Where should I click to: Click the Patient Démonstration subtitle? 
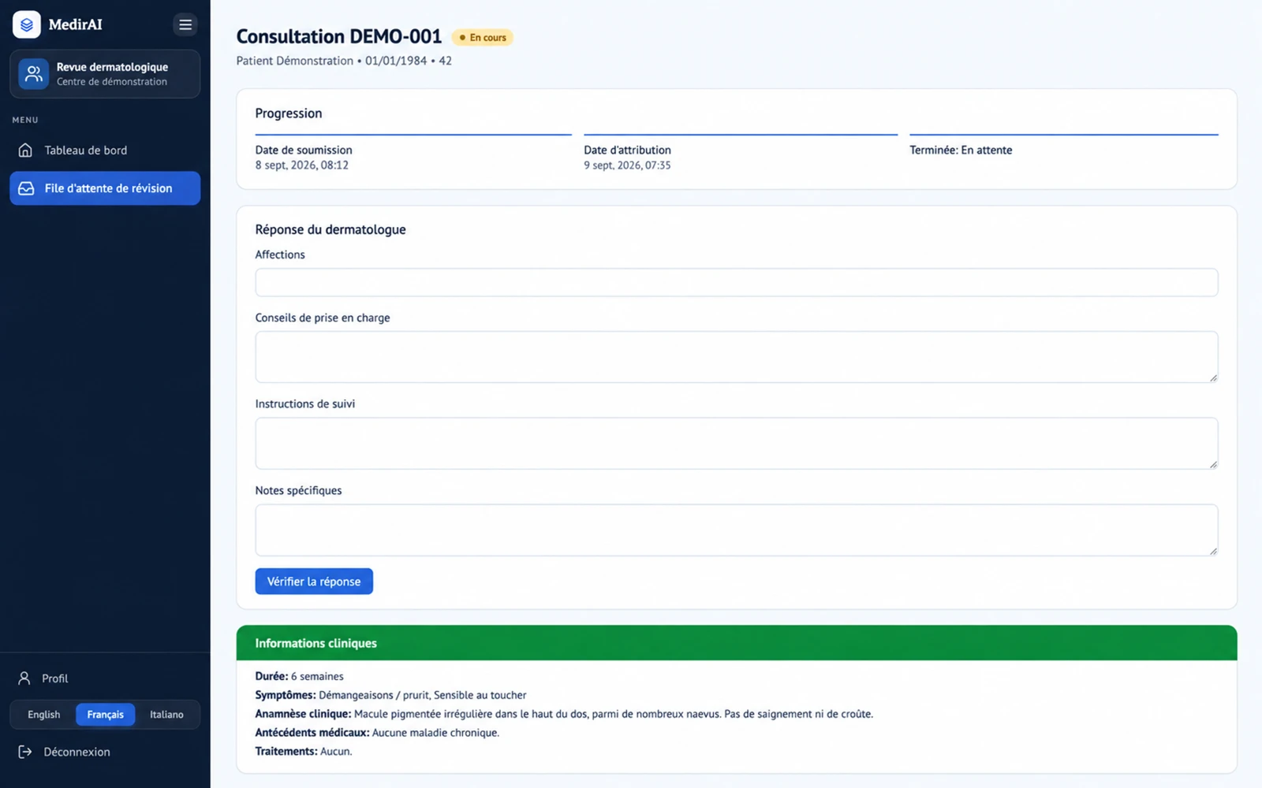pyautogui.click(x=344, y=61)
